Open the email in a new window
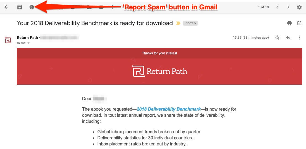 (x=299, y=23)
